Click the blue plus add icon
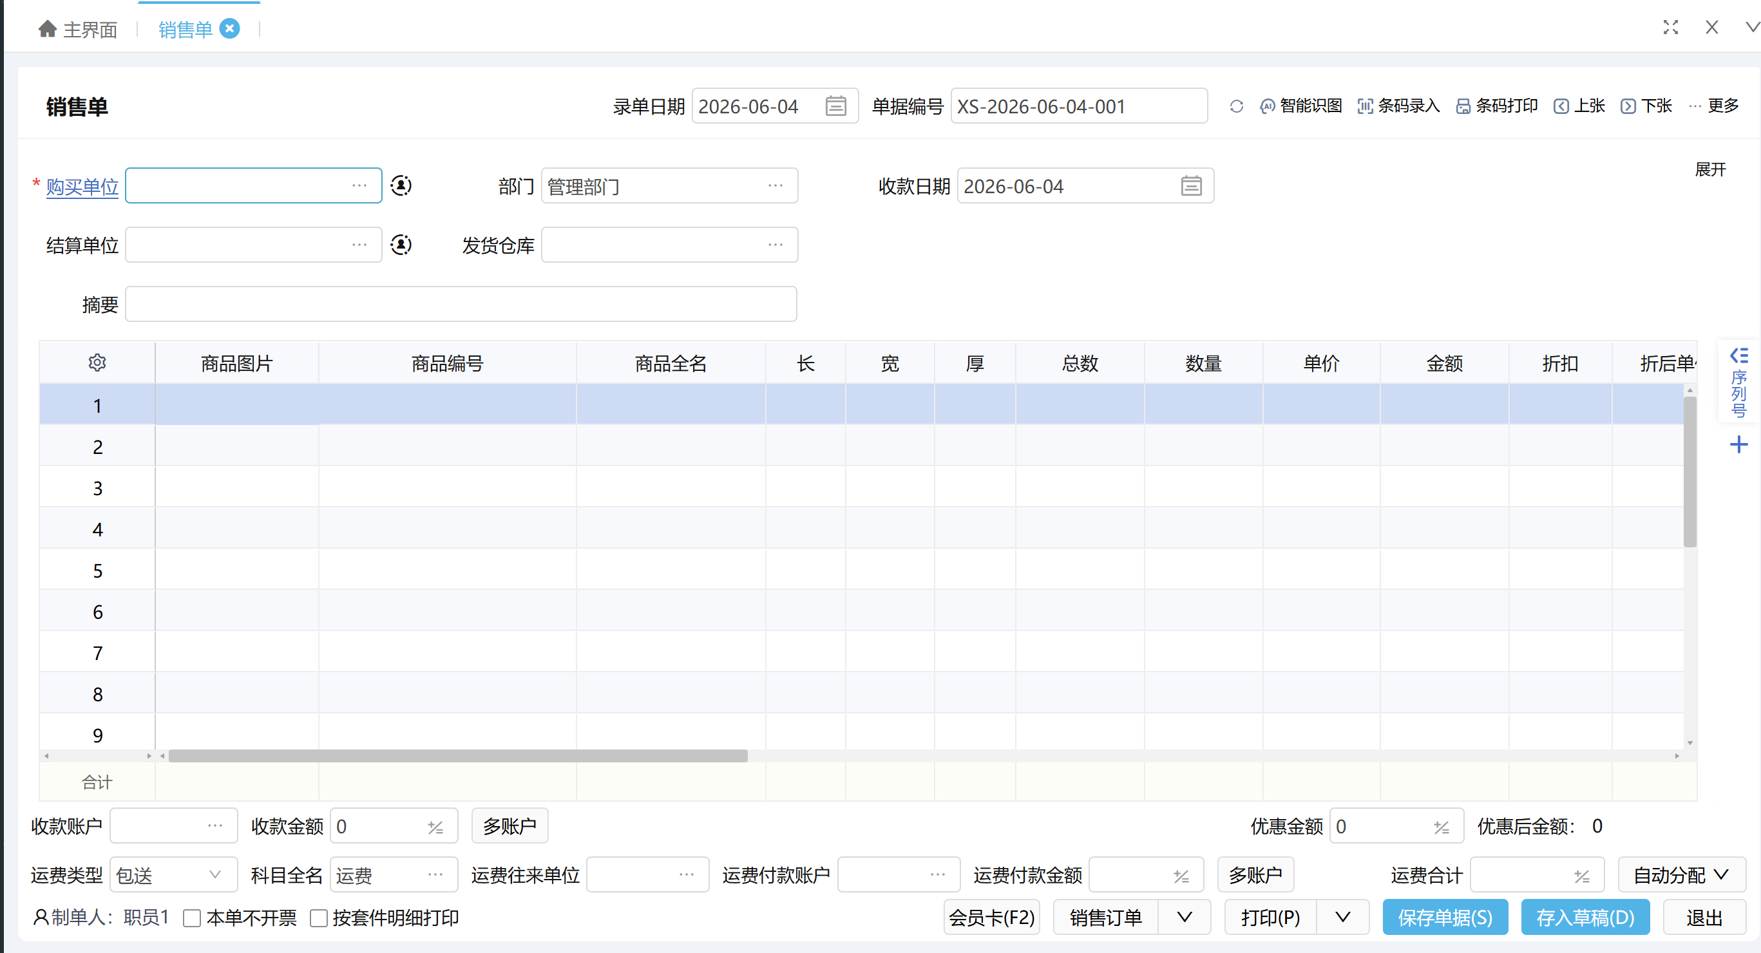Screen dimensions: 1761x953 [1738, 445]
